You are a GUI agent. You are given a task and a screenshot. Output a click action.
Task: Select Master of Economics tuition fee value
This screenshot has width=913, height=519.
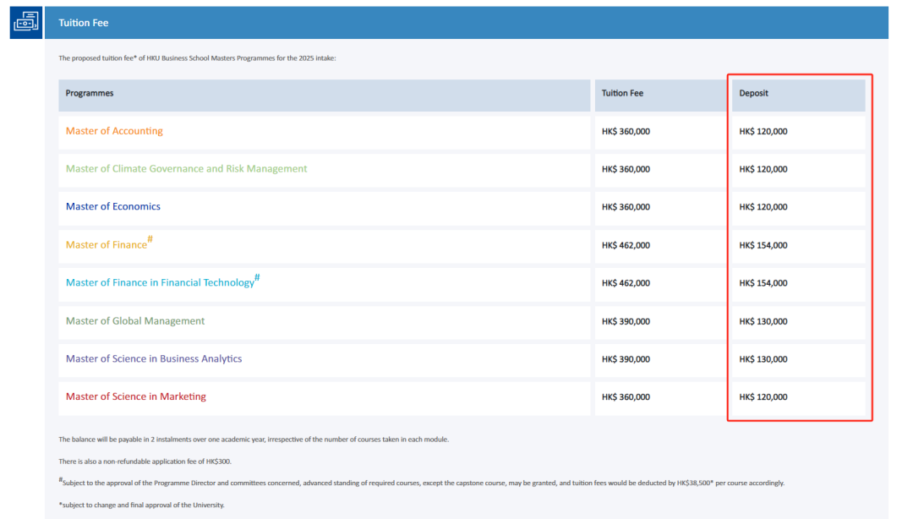pos(626,207)
